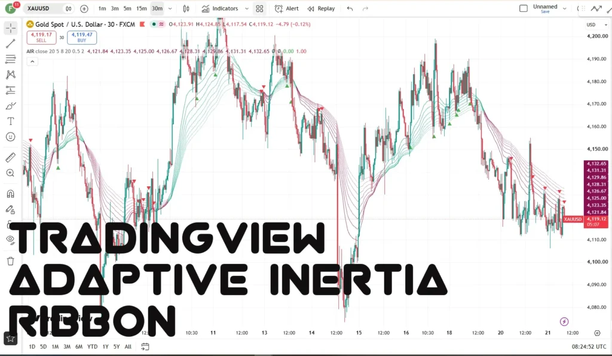Select the YTD date range
The width and height of the screenshot is (612, 356).
pos(92,346)
